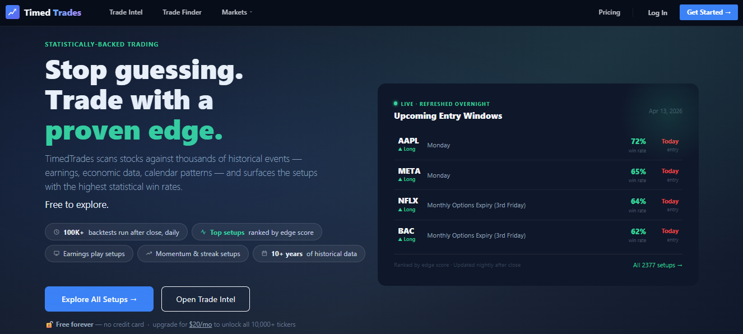Click the Long arrow under BAC
Screen dimensions: 743x334
pyautogui.click(x=400, y=239)
